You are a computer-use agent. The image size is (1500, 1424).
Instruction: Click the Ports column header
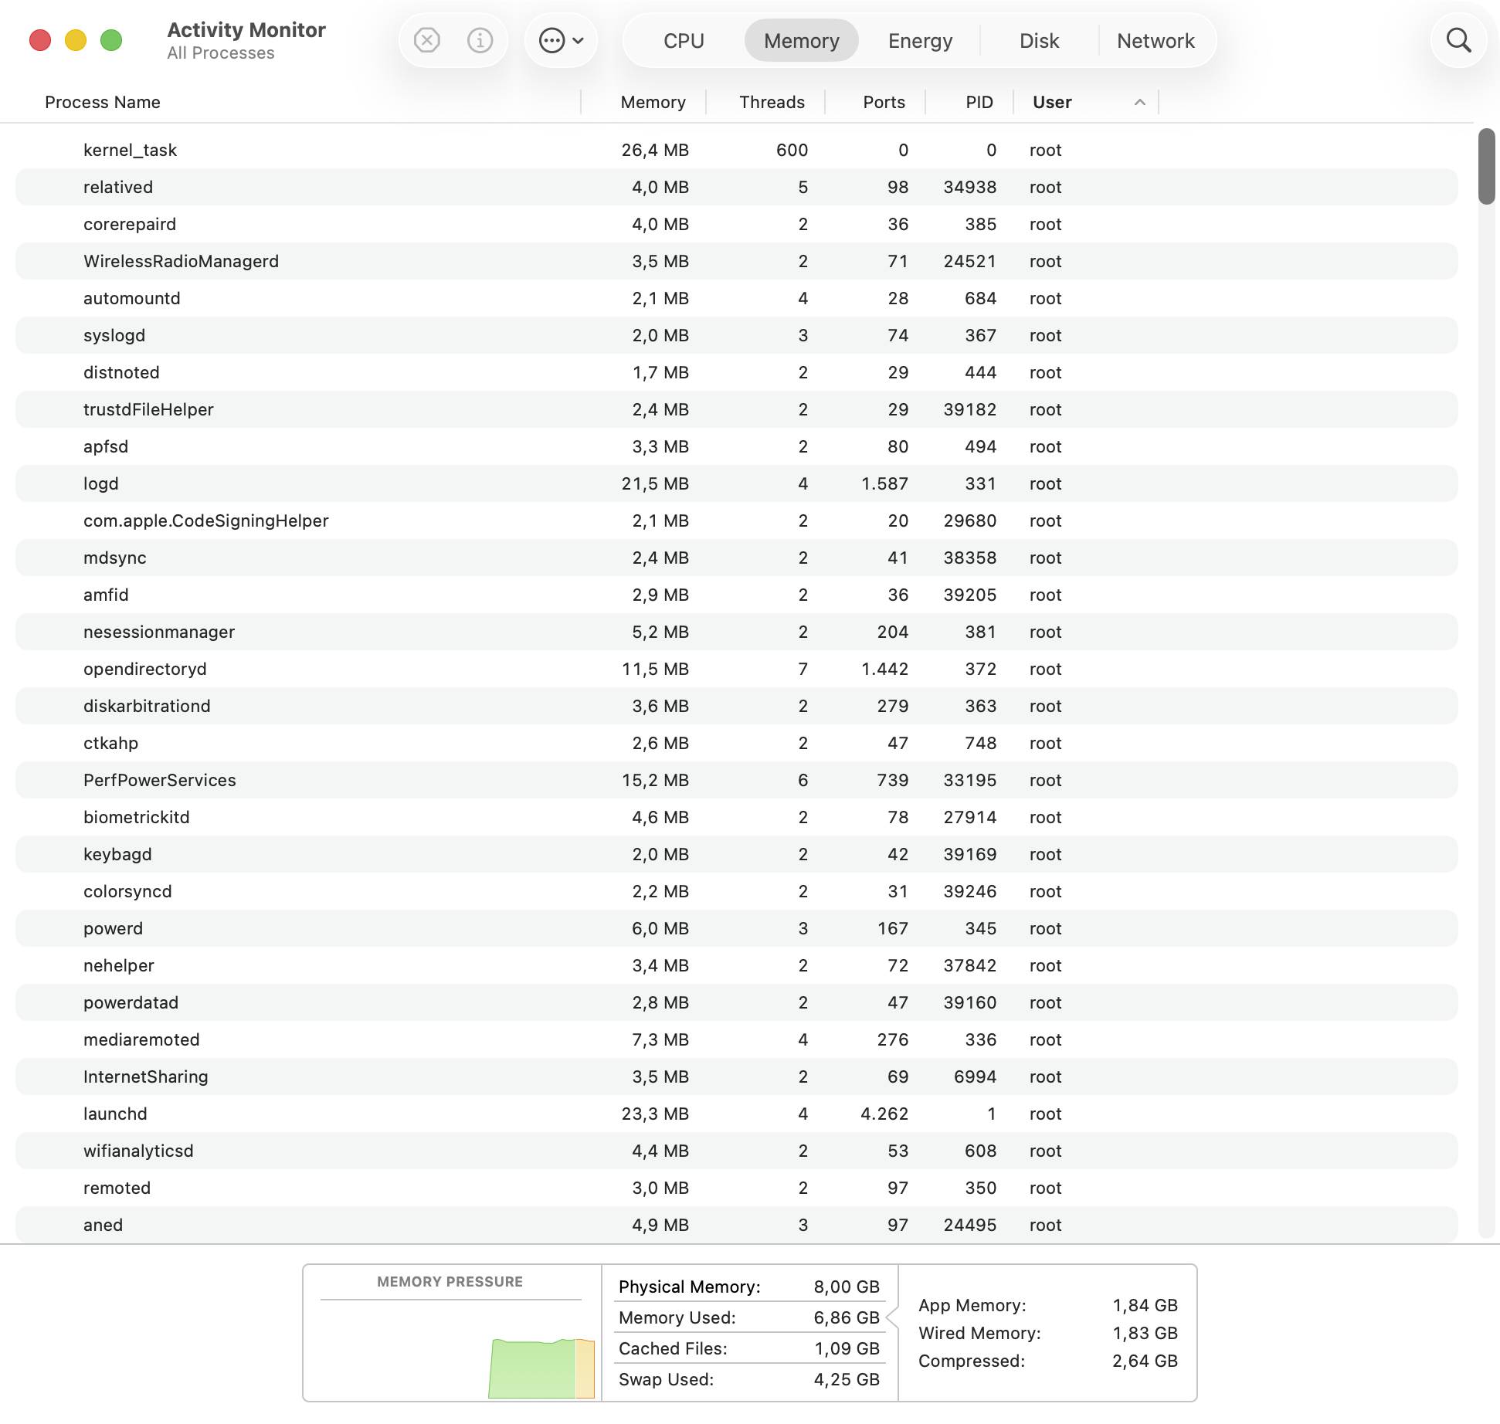pos(884,103)
